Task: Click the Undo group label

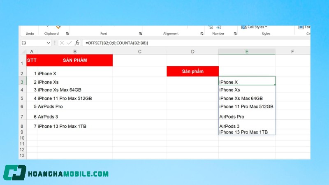Action: click(x=30, y=34)
